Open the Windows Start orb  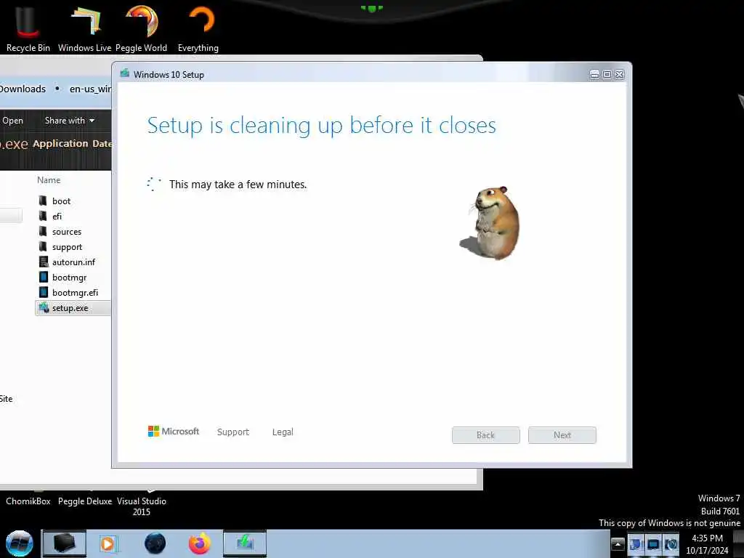click(19, 543)
